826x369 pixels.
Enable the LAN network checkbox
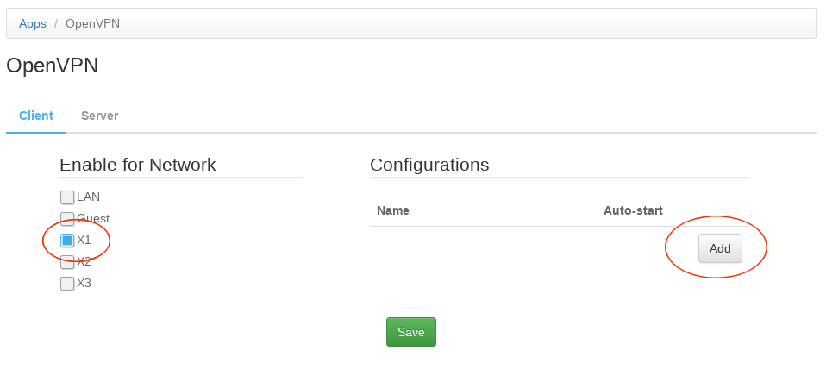pyautogui.click(x=67, y=197)
